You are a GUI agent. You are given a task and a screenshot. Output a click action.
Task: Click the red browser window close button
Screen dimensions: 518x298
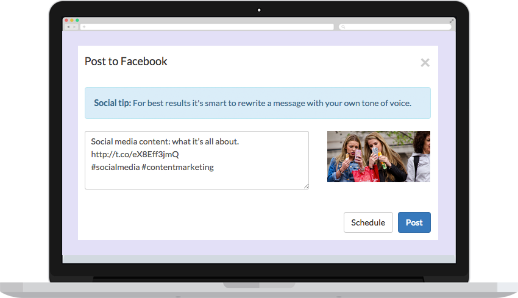(x=66, y=21)
